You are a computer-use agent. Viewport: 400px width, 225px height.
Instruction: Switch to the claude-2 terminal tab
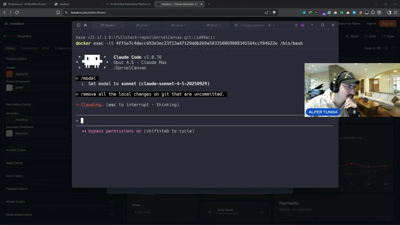click(179, 25)
